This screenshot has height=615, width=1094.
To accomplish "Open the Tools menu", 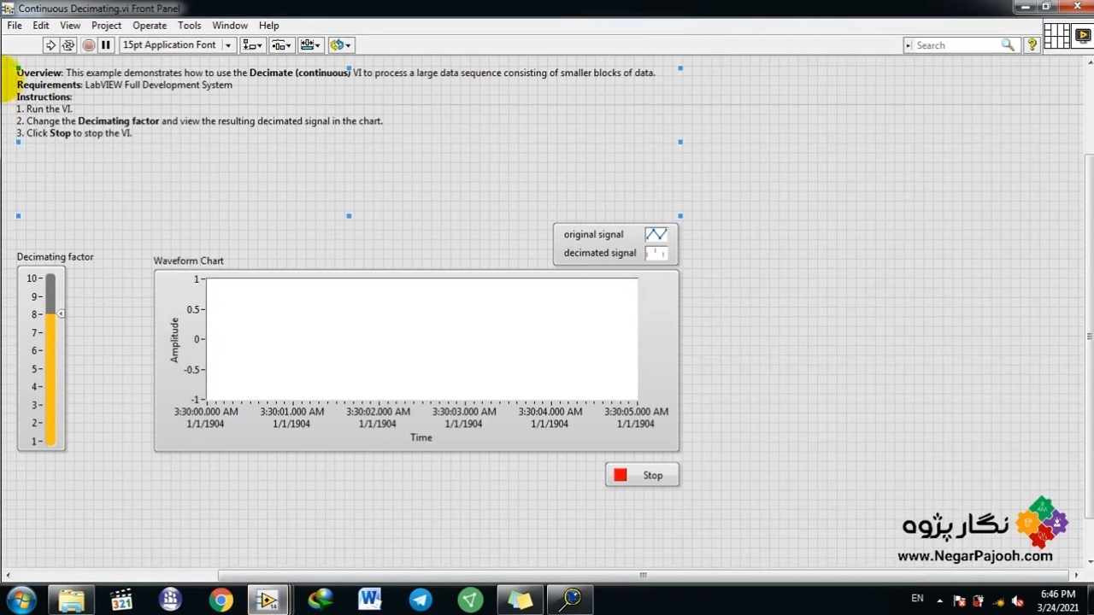I will pyautogui.click(x=189, y=26).
